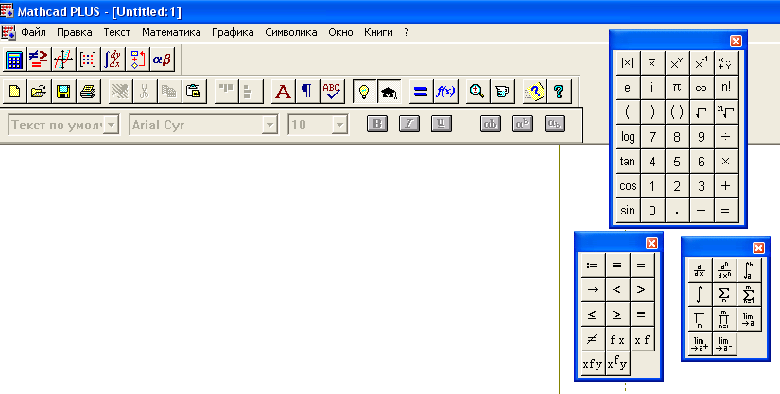Viewport: 780px width, 394px height.
Task: Insert log function from calculator palette
Action: 628,137
